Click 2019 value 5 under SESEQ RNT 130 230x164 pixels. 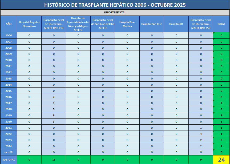point(54,115)
